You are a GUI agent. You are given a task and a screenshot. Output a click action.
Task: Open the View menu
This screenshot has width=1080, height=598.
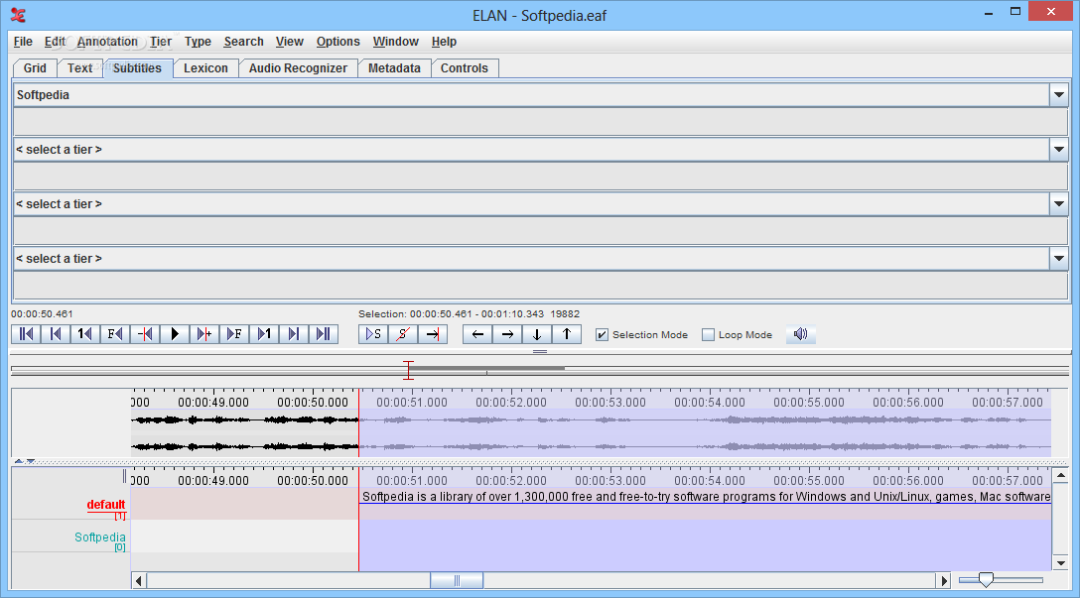click(x=289, y=42)
